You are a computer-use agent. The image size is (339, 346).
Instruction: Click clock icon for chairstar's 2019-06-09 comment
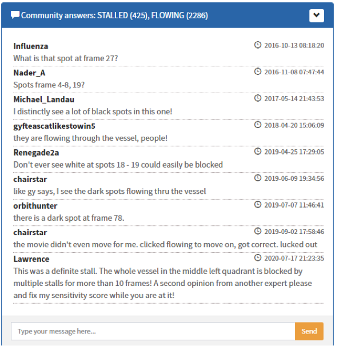pos(257,178)
